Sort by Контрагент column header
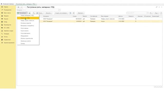This screenshot has height=92, width=164. point(46,16)
